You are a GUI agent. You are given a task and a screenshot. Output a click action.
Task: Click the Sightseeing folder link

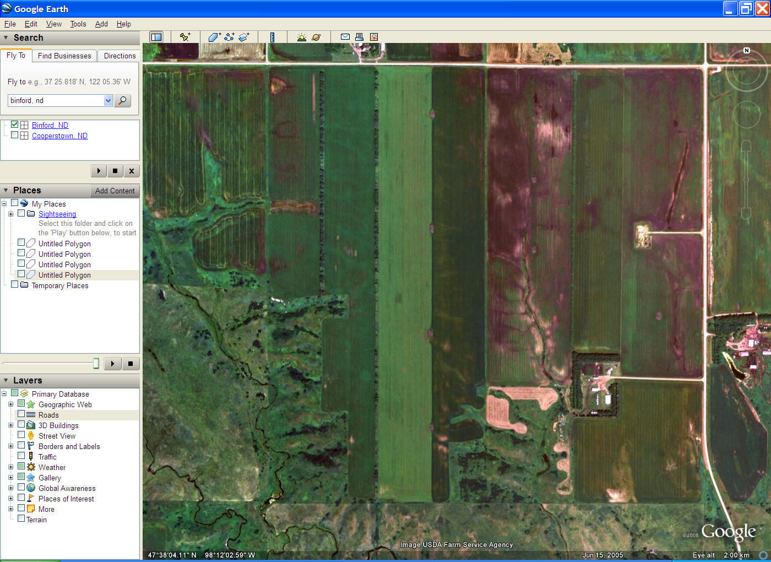57,214
